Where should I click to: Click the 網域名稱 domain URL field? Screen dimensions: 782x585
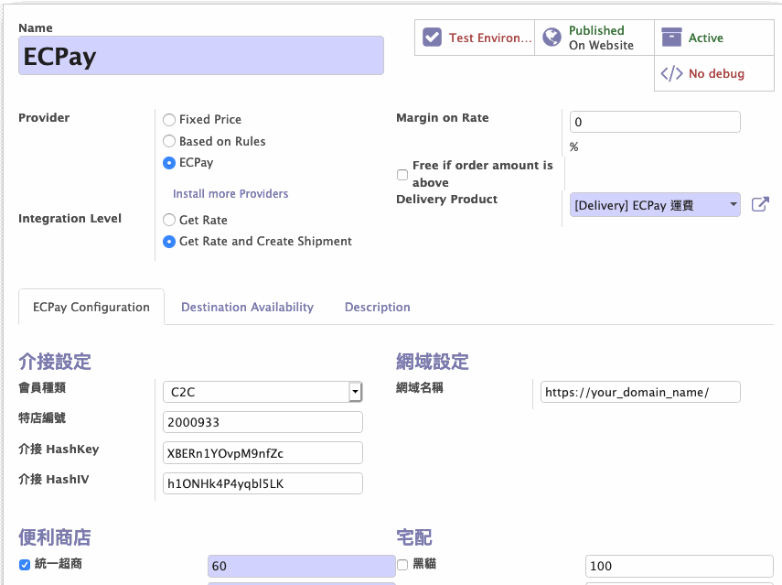[640, 392]
